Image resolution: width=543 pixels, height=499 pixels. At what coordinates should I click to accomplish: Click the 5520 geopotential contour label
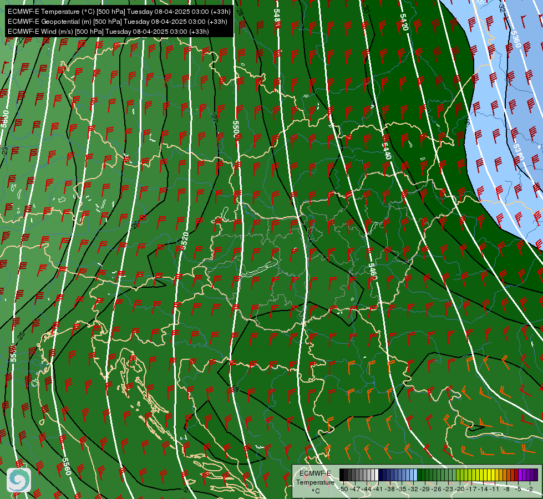point(185,241)
